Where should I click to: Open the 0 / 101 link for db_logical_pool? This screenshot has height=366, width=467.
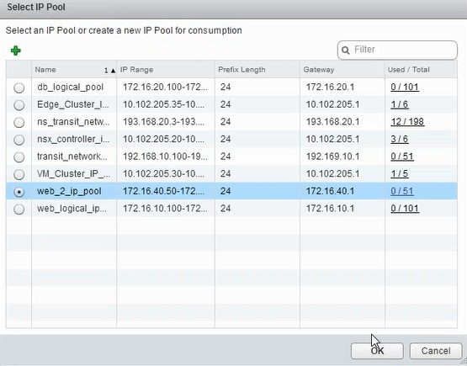(x=405, y=87)
